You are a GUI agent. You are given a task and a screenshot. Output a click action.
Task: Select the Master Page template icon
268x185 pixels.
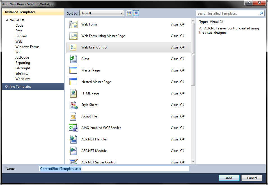(x=73, y=70)
